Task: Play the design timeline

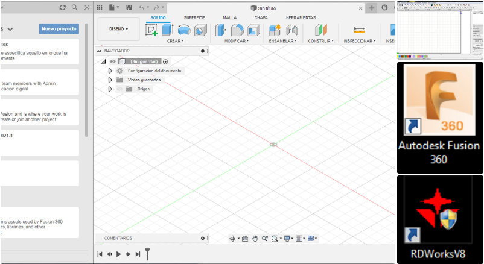Action: pyautogui.click(x=118, y=254)
